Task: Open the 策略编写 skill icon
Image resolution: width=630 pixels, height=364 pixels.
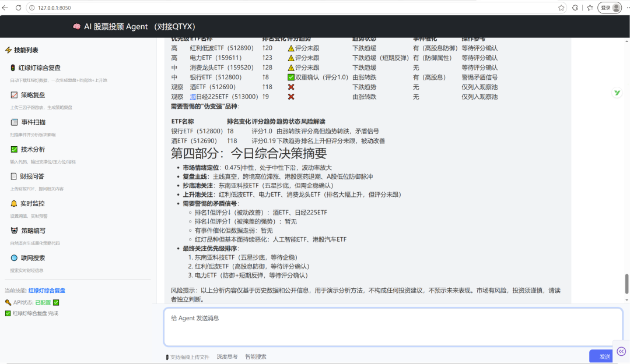Action: click(14, 231)
